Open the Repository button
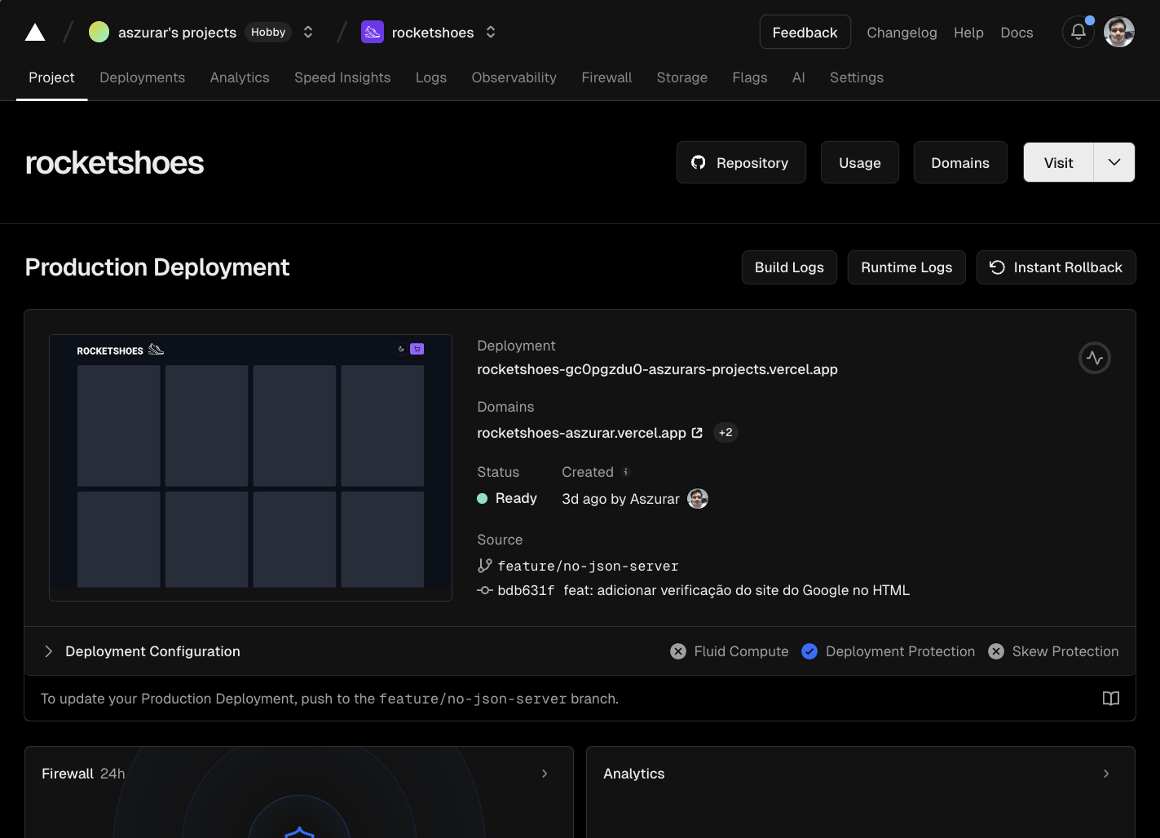 click(741, 162)
